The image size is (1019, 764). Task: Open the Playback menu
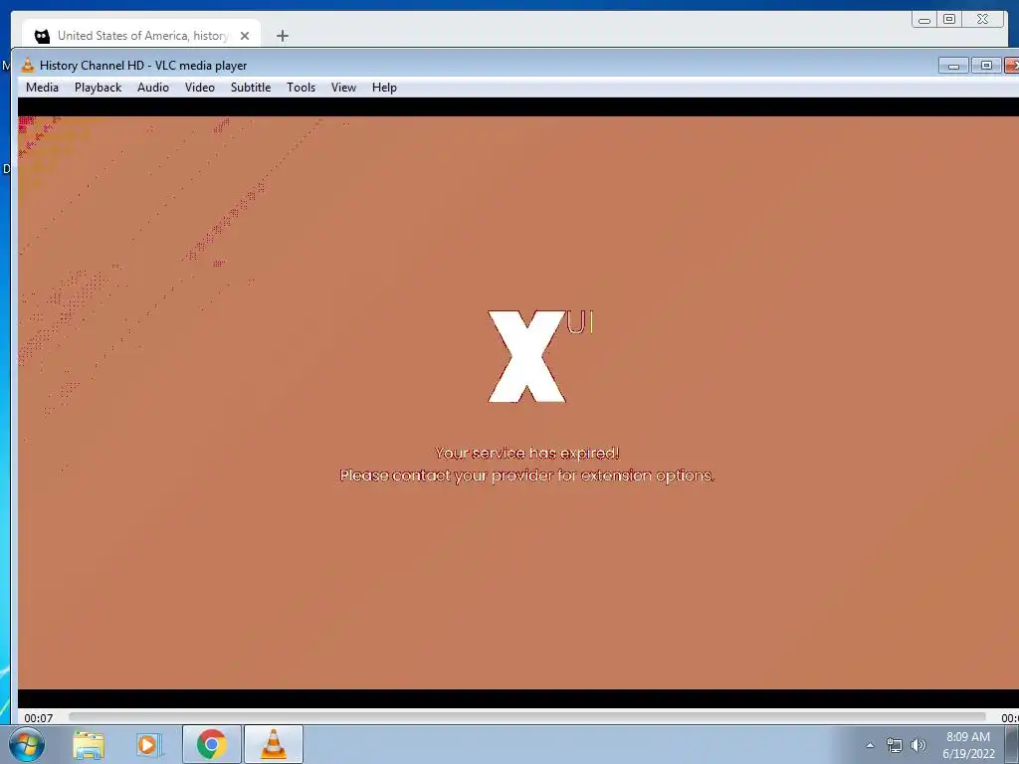pos(99,88)
